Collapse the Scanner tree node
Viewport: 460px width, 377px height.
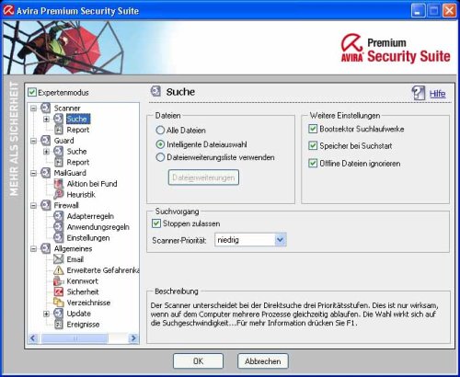point(33,109)
